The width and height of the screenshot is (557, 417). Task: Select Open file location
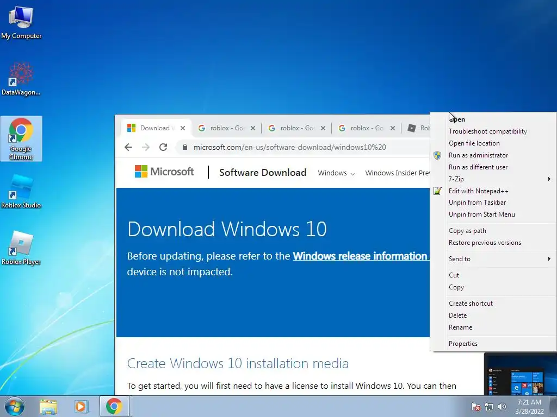(493, 143)
